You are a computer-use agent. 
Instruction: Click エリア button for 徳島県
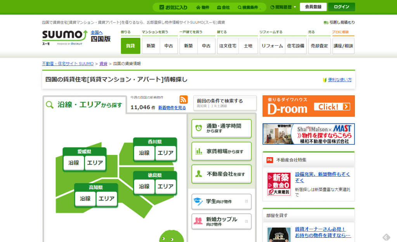coord(166,187)
